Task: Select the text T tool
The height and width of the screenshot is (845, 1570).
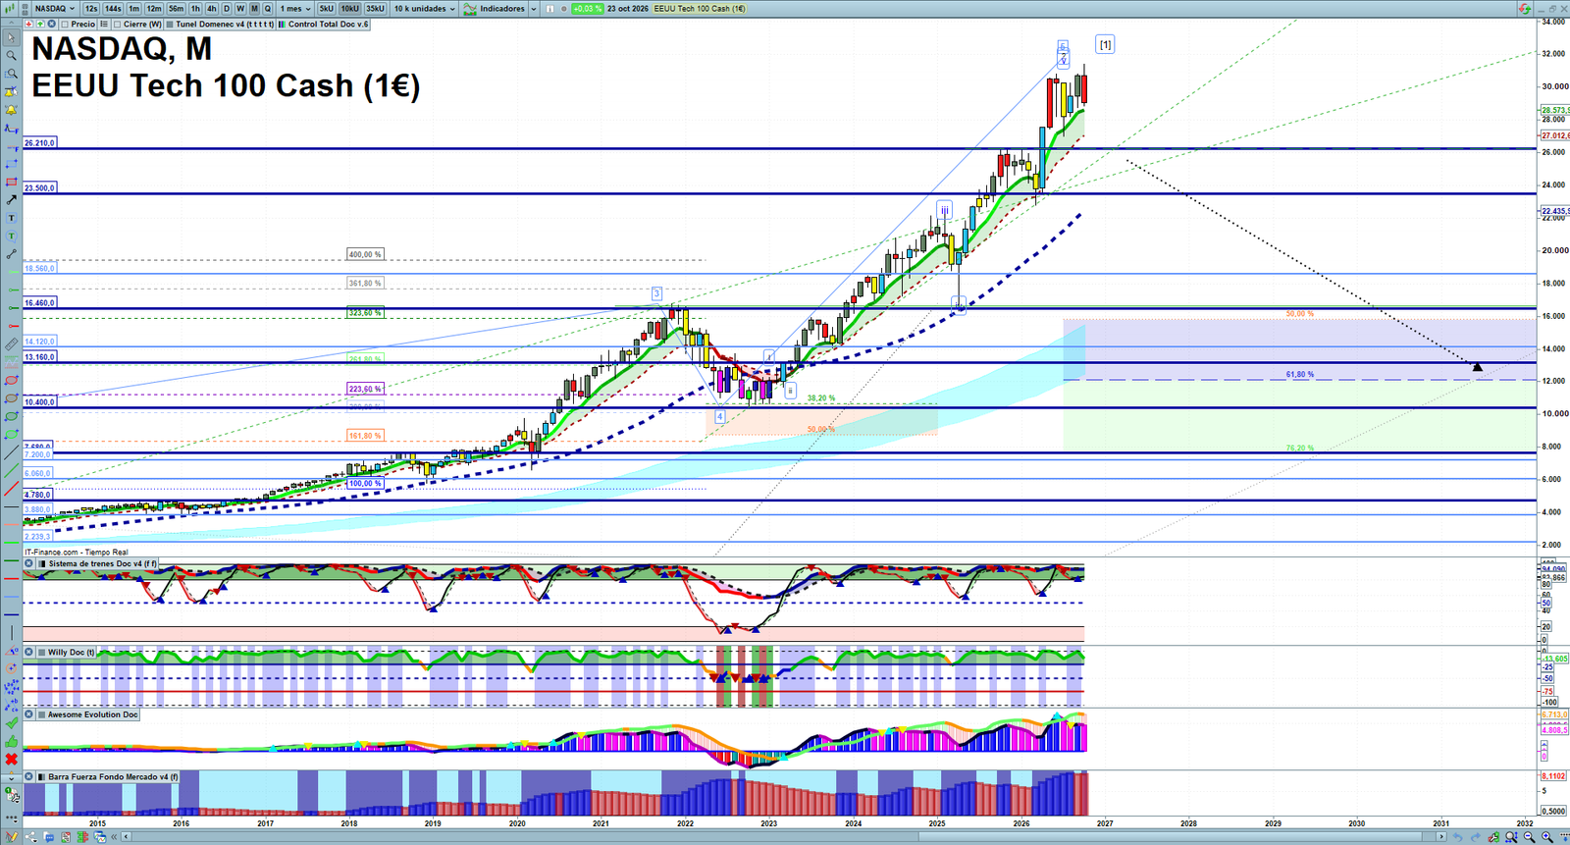Action: (x=12, y=218)
